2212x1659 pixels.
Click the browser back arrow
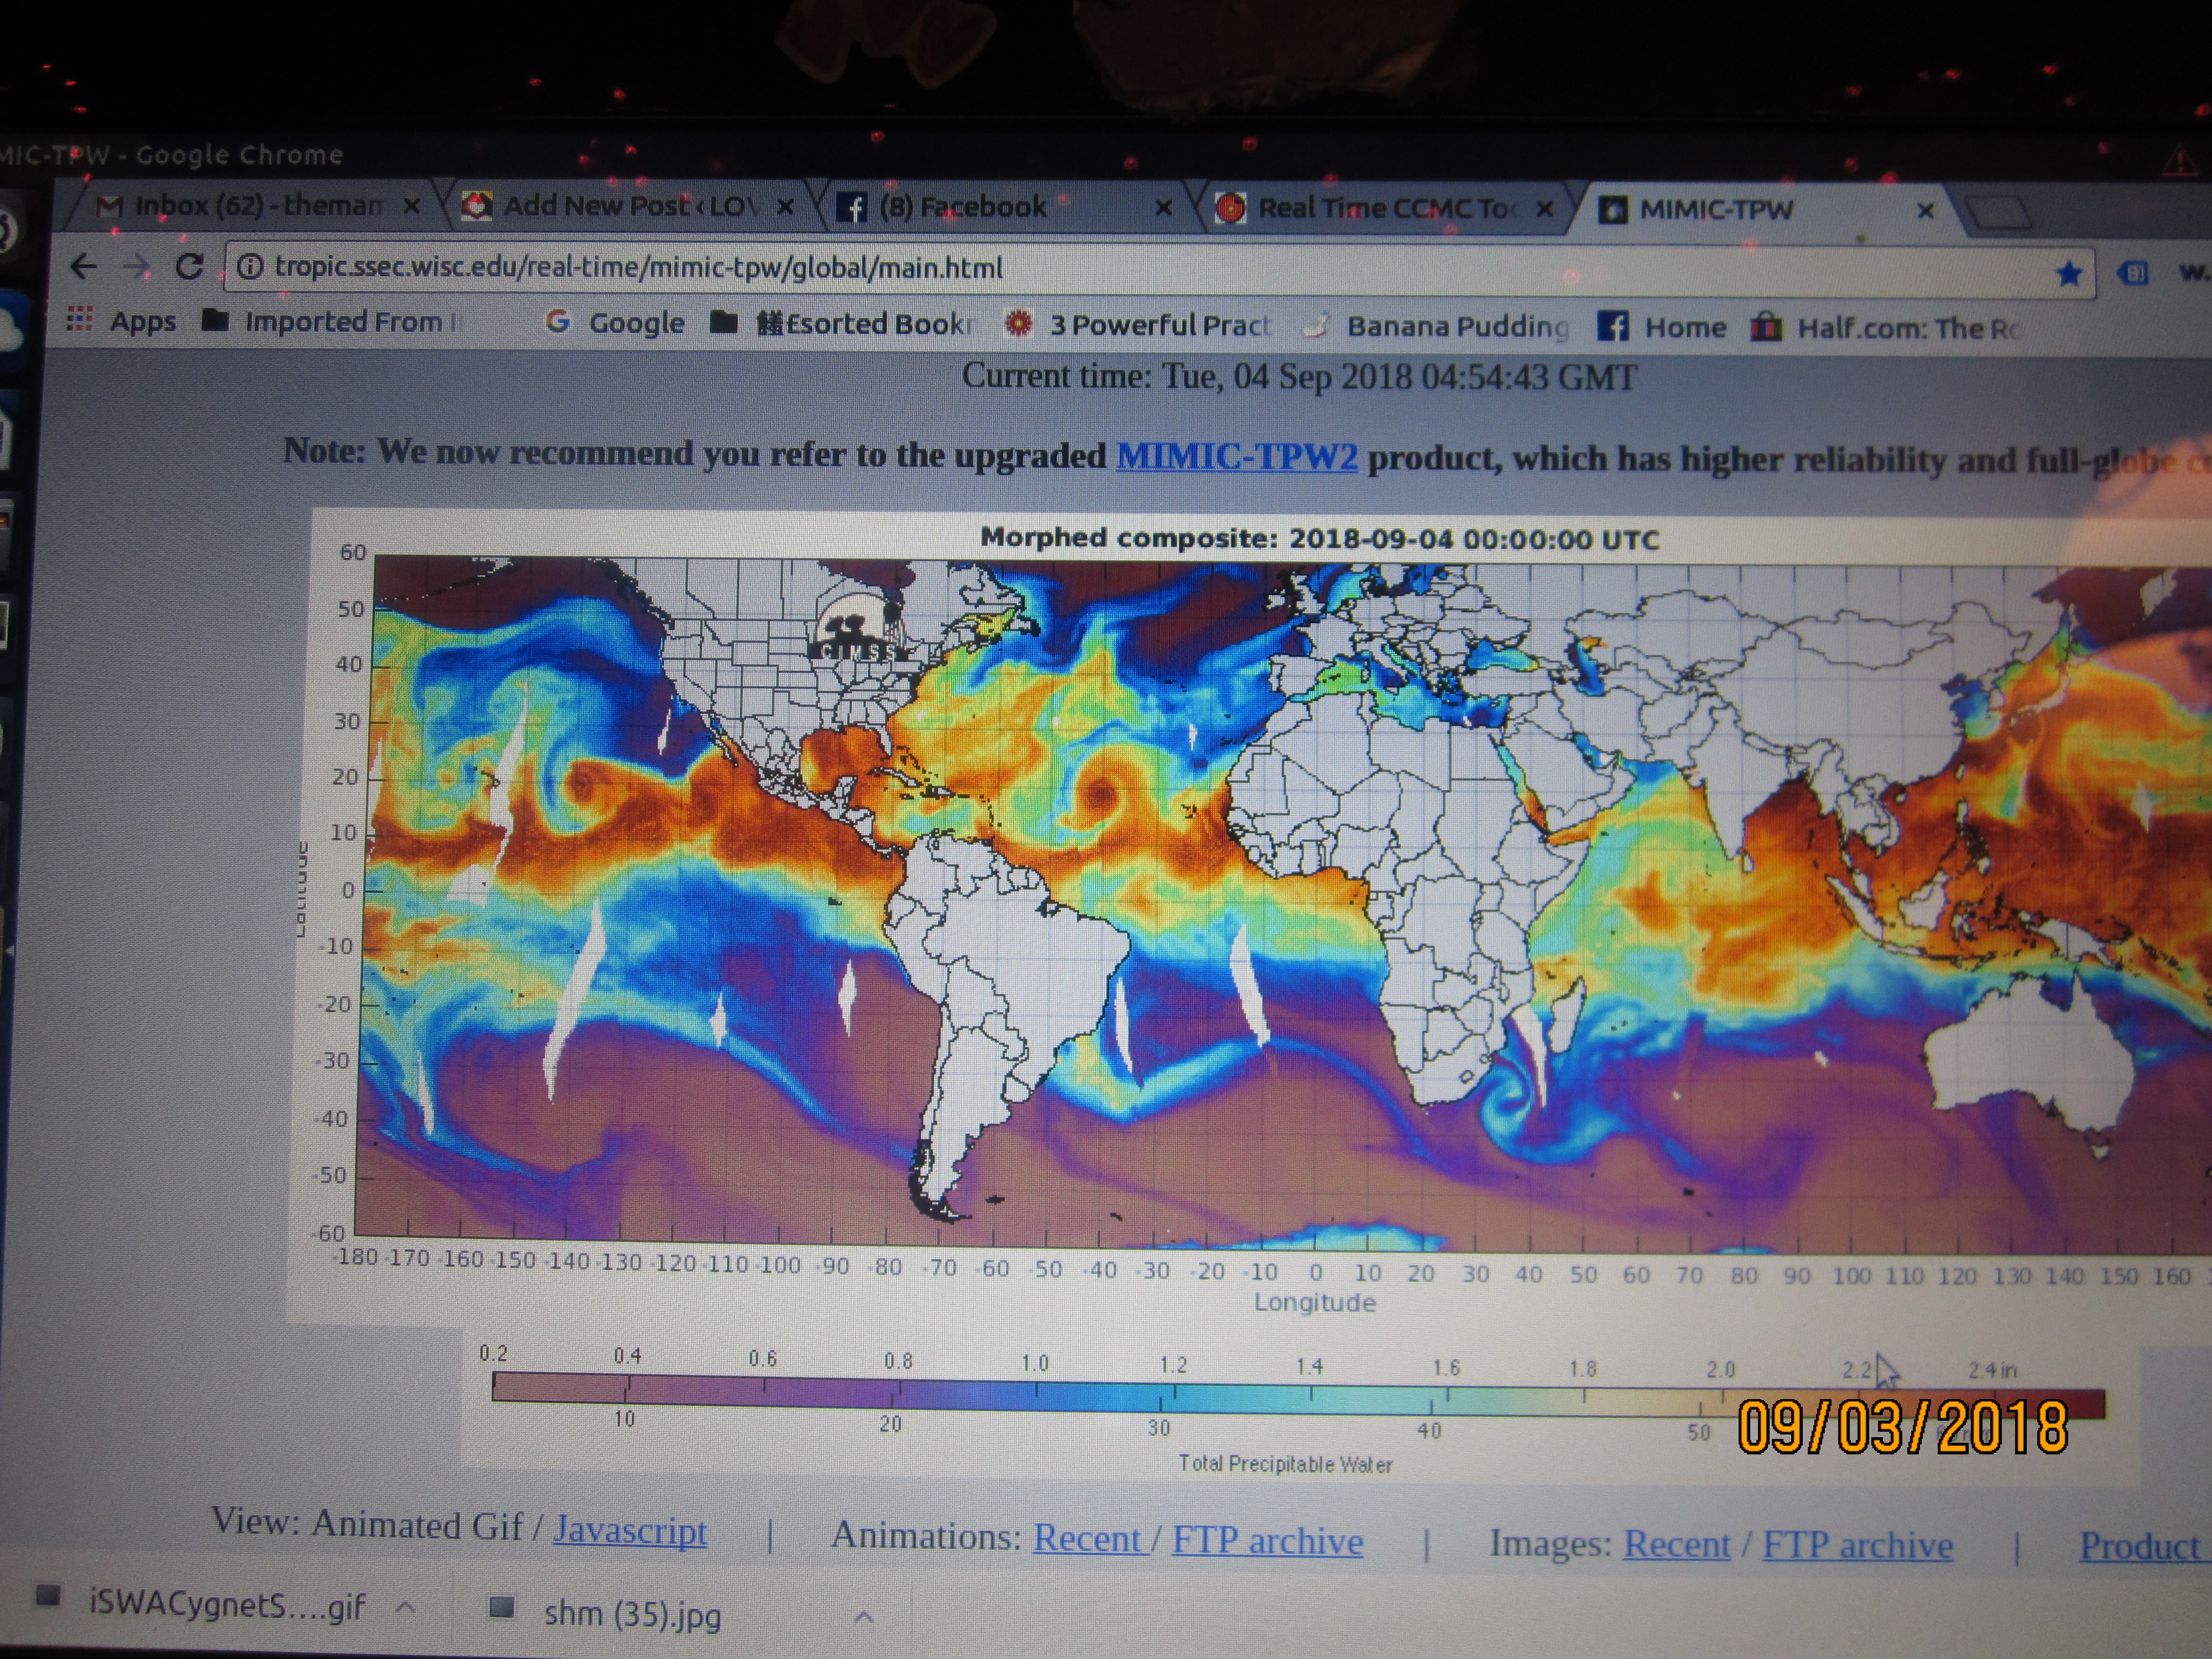point(84,265)
